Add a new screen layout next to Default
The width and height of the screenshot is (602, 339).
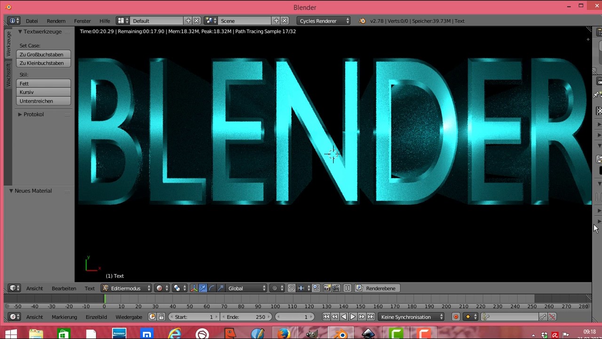click(188, 21)
